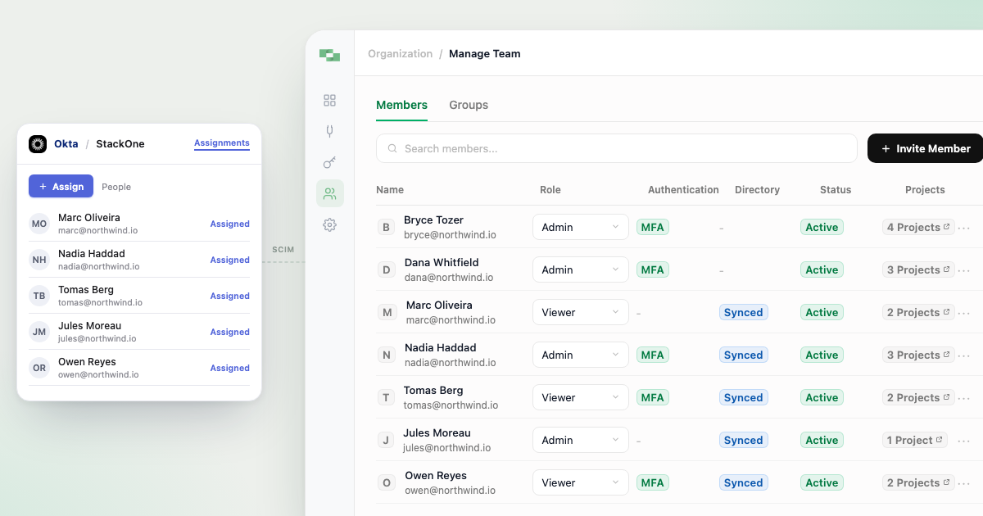Screen dimensions: 983x516
Task: Click the Role column header
Action: click(550, 190)
